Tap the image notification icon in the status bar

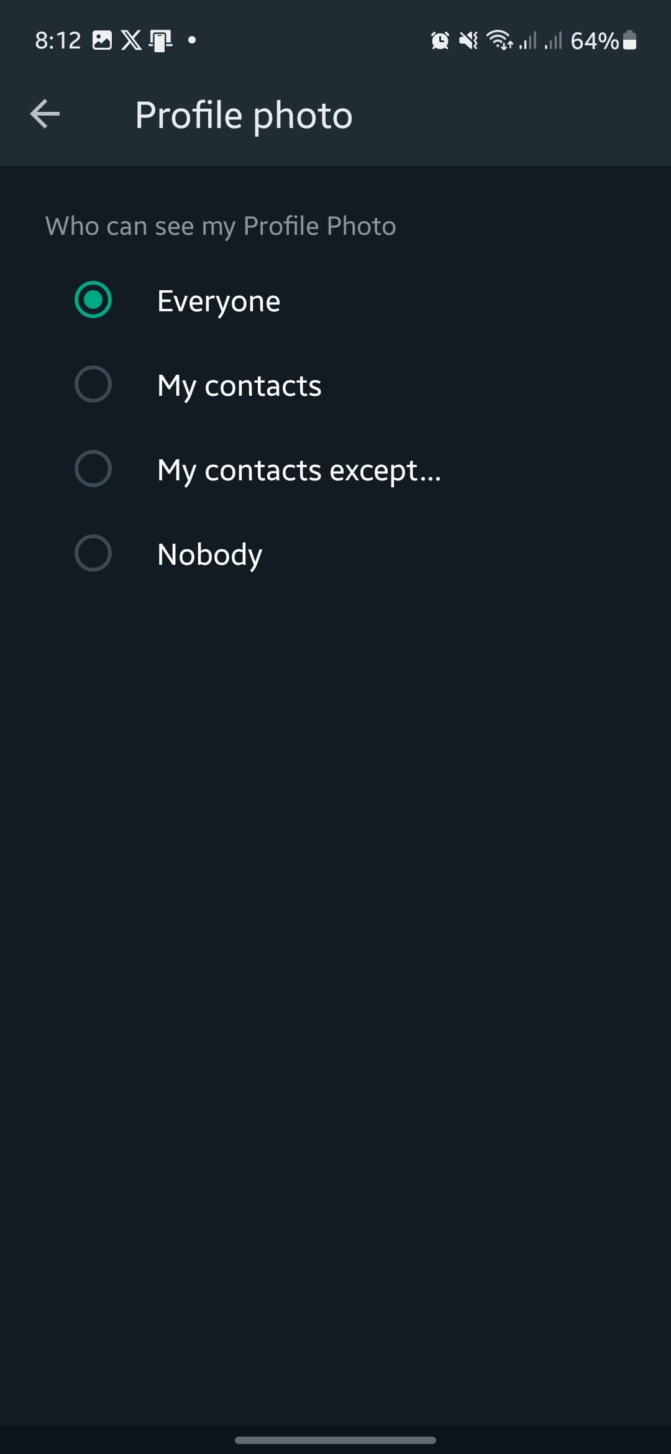pos(103,40)
